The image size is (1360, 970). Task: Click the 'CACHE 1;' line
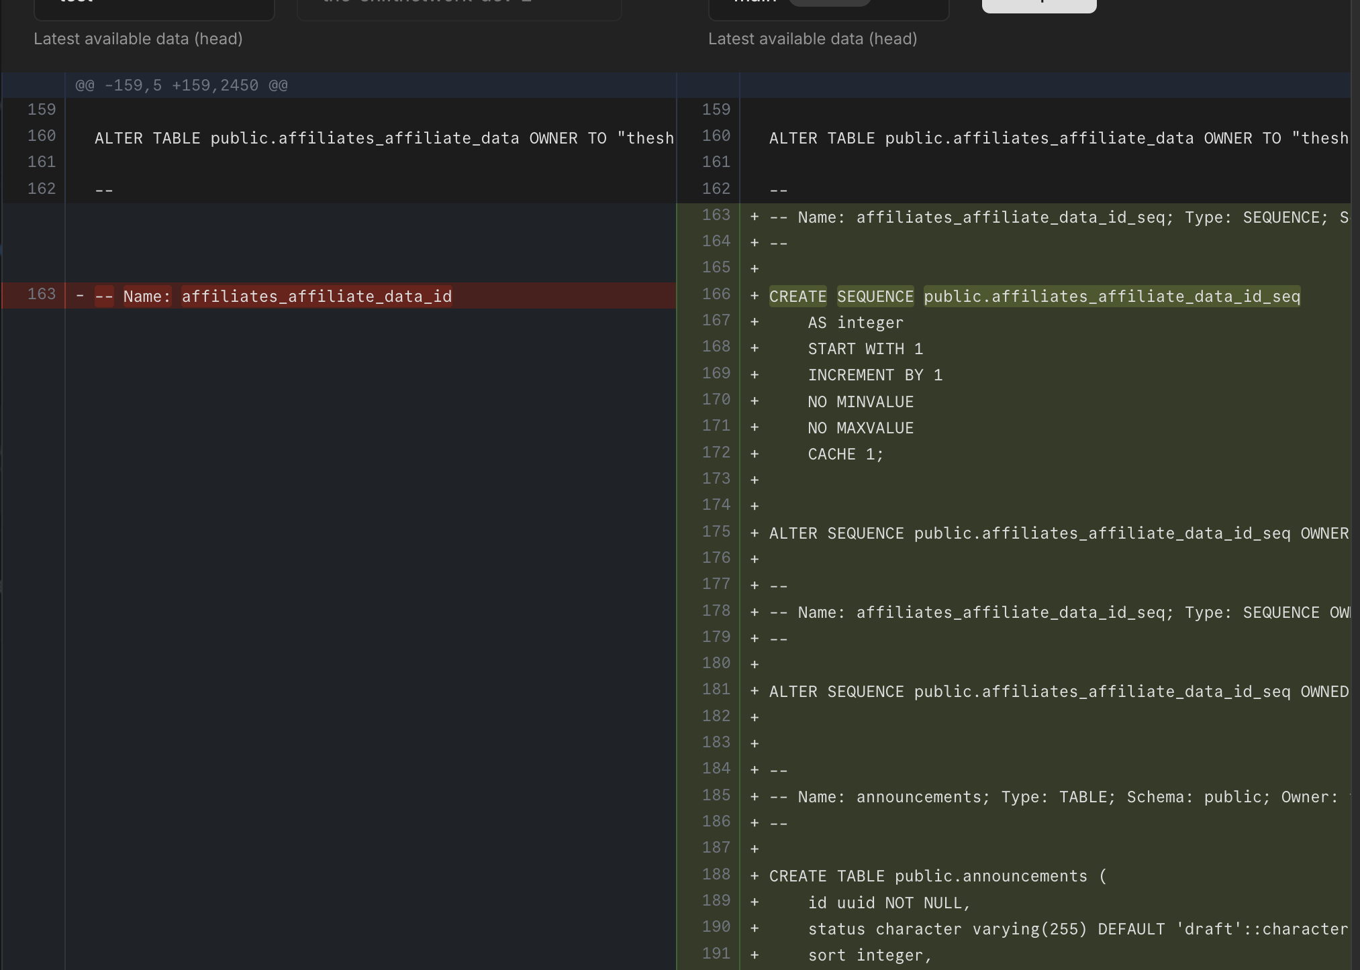click(x=845, y=455)
